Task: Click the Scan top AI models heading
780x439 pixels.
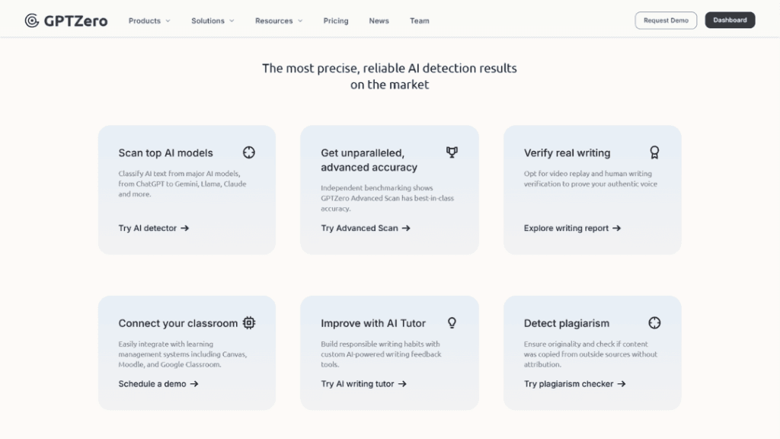Action: point(165,152)
